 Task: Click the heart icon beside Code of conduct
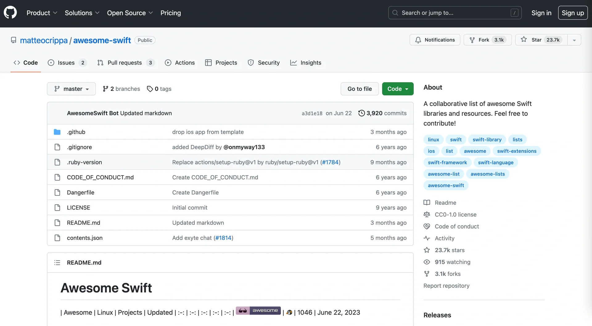(427, 226)
